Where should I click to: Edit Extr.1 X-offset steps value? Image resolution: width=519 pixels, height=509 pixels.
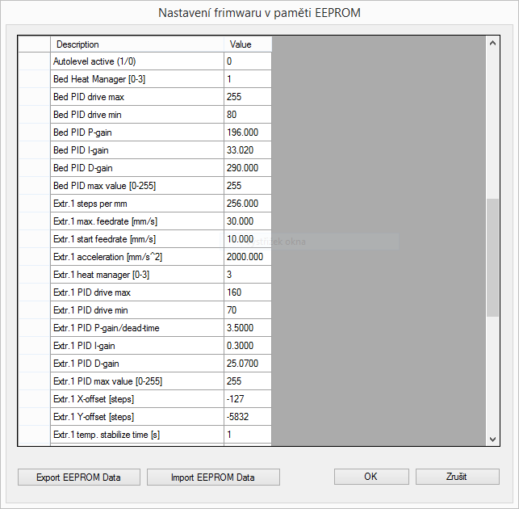(248, 399)
